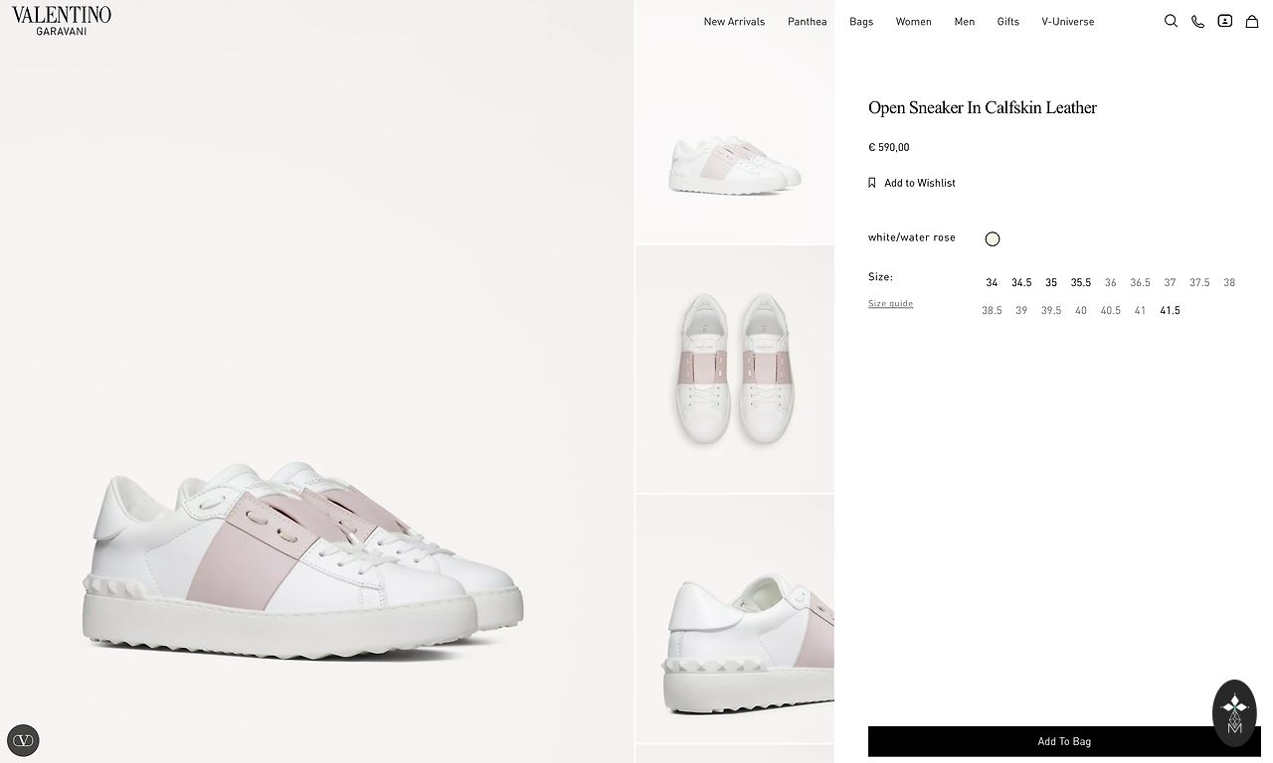Click the round V logo badge
Image resolution: width=1273 pixels, height=763 pixels.
(23, 740)
